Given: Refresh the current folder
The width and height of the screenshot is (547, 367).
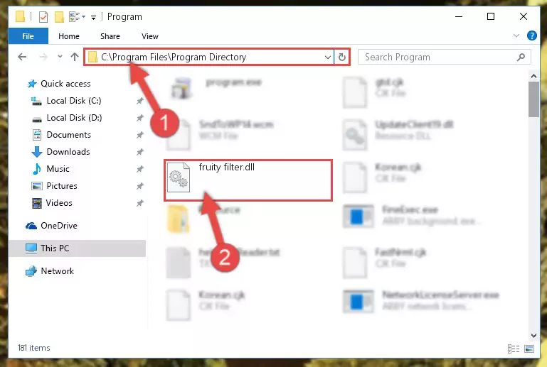Looking at the screenshot, I should pos(342,57).
